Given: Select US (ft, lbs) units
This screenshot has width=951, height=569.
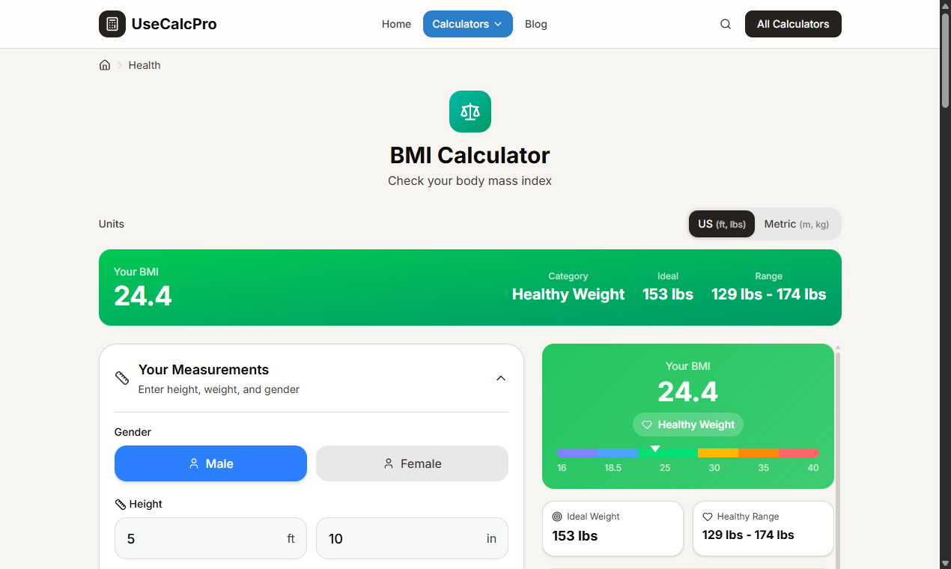Looking at the screenshot, I should pos(722,224).
